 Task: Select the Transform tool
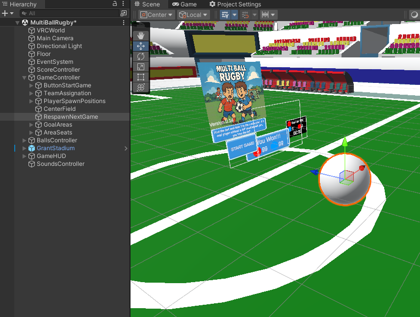coord(141,87)
